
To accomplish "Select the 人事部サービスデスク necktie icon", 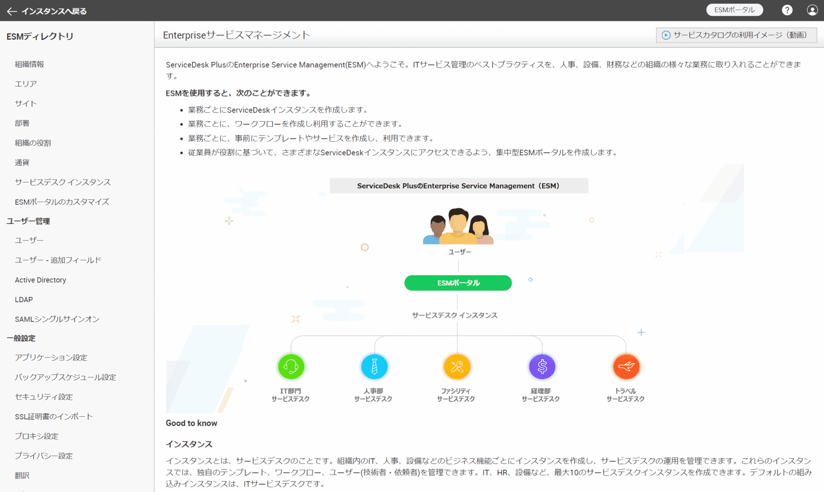I will pyautogui.click(x=374, y=366).
